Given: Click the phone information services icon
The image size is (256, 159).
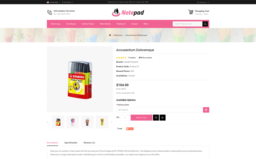Looking at the screenshot, I should 50,12.
